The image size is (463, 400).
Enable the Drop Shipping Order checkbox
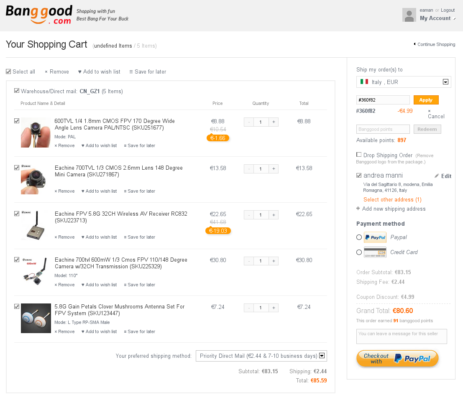coord(359,155)
